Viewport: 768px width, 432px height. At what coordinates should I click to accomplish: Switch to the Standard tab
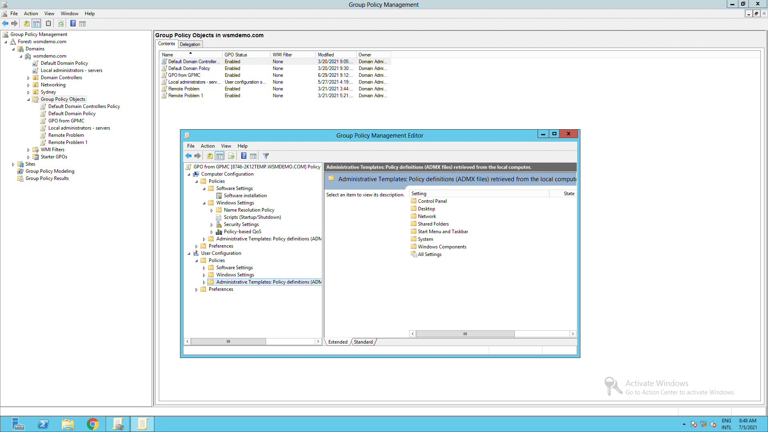pos(363,342)
